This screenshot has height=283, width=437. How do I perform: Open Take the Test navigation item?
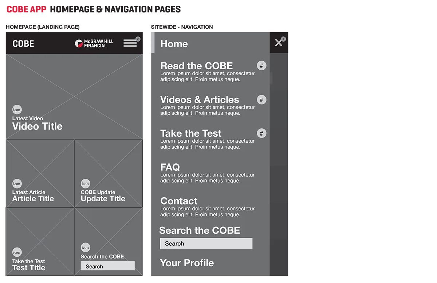191,133
